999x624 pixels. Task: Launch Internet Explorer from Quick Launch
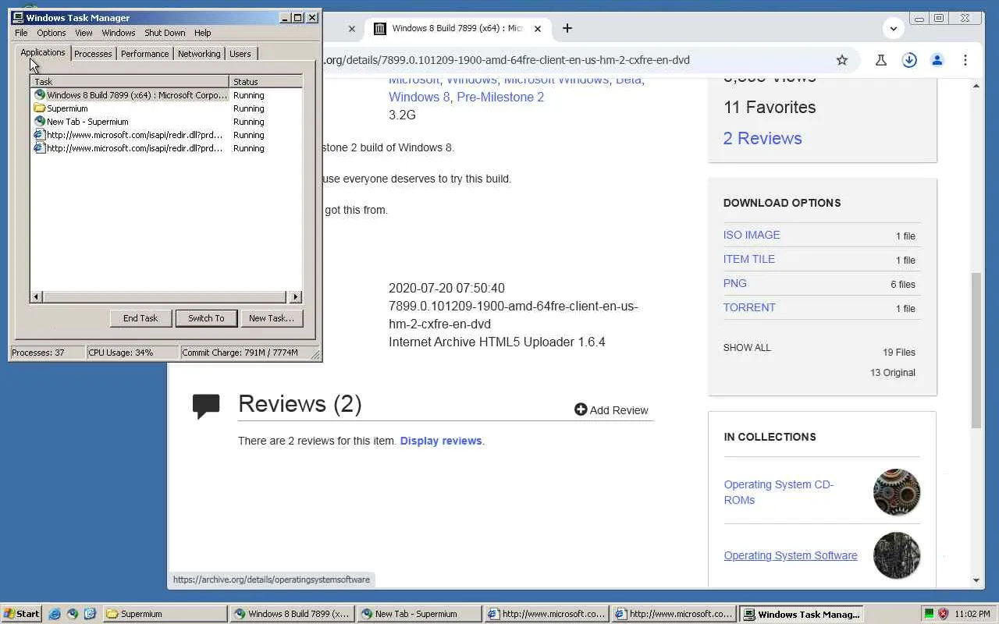pyautogui.click(x=55, y=614)
